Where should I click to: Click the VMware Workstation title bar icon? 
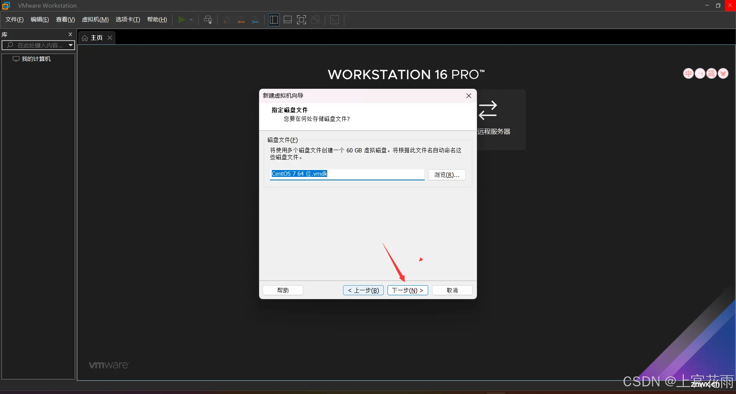coord(6,5)
